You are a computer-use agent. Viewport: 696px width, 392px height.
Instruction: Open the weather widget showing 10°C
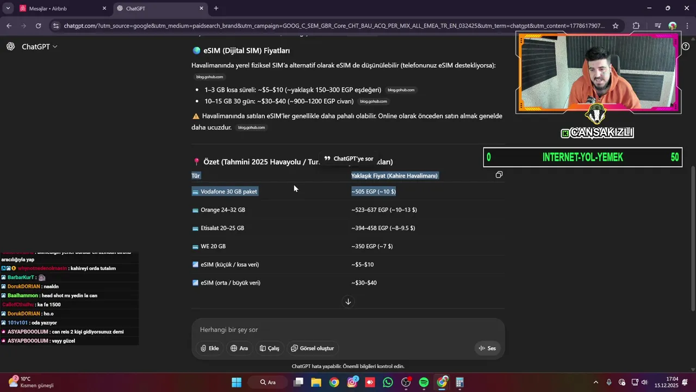pos(30,382)
